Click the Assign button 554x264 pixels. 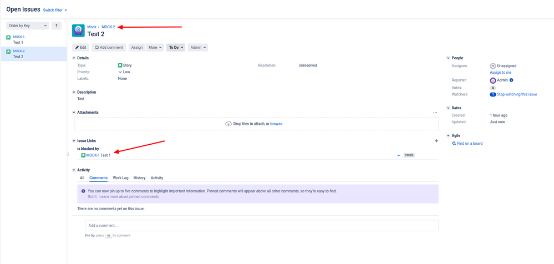pos(137,47)
